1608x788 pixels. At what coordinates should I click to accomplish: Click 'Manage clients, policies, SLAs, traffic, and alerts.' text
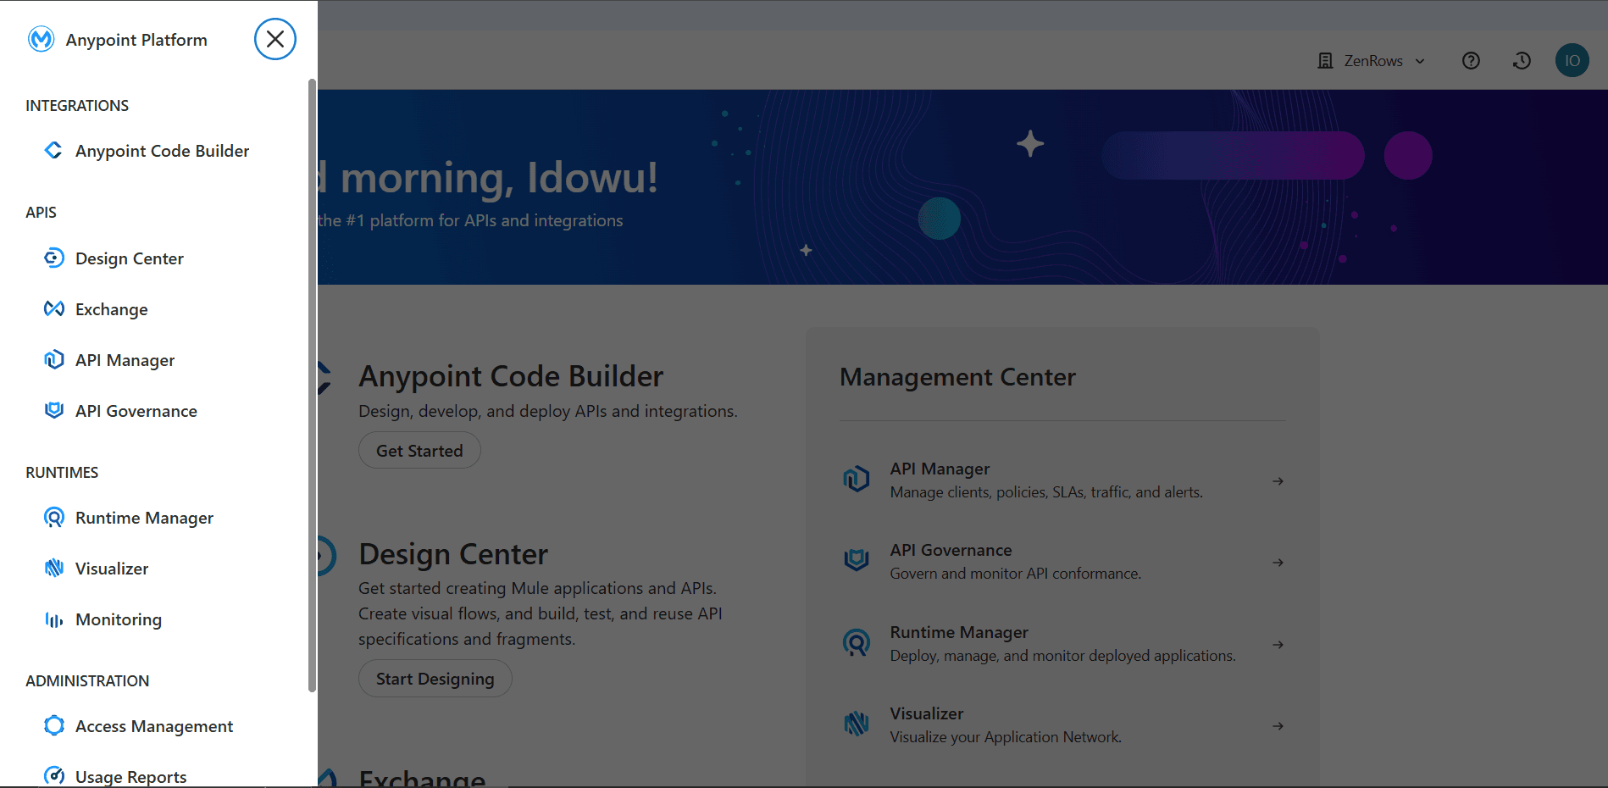pos(1046,492)
